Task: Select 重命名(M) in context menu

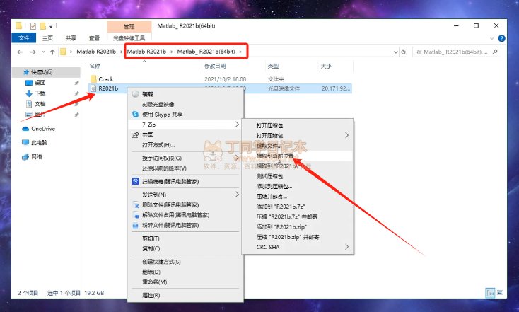Action: tap(155, 282)
